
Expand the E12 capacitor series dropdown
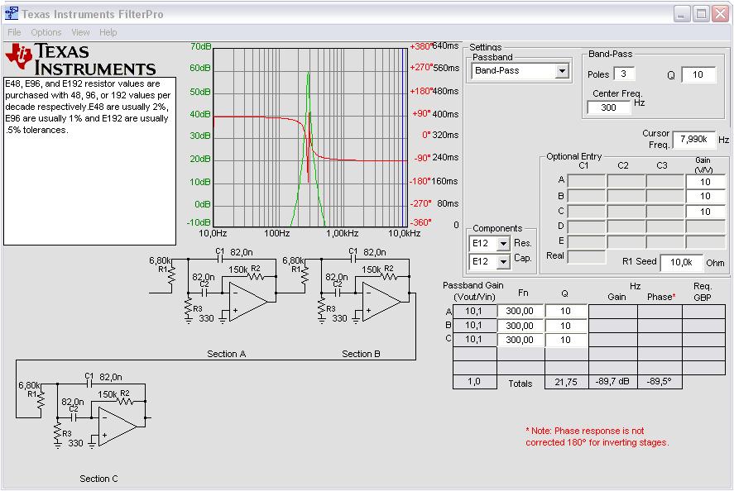(503, 261)
